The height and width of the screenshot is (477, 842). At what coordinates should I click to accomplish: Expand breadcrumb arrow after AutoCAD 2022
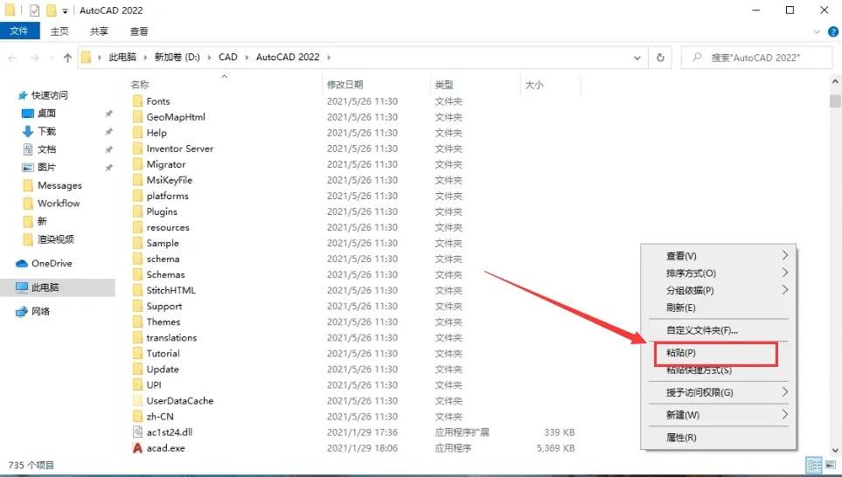click(x=329, y=58)
